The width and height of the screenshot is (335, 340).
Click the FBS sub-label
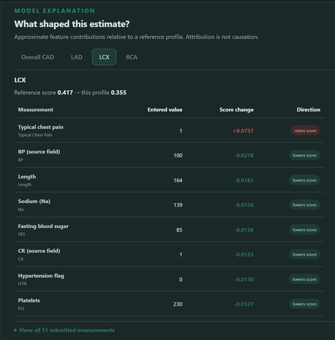[21, 234]
